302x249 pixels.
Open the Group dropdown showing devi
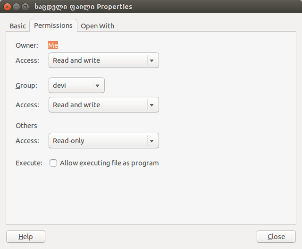(x=76, y=86)
